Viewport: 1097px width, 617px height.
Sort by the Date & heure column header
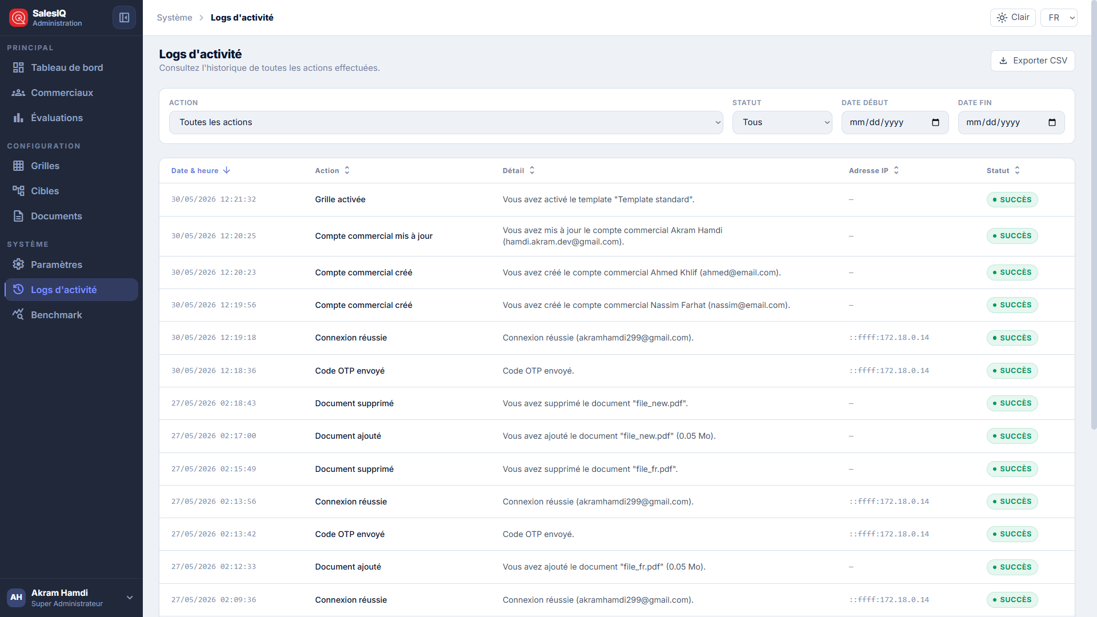(x=201, y=170)
